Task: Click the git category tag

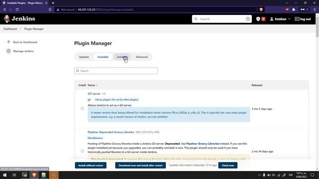Action: [x=89, y=99]
